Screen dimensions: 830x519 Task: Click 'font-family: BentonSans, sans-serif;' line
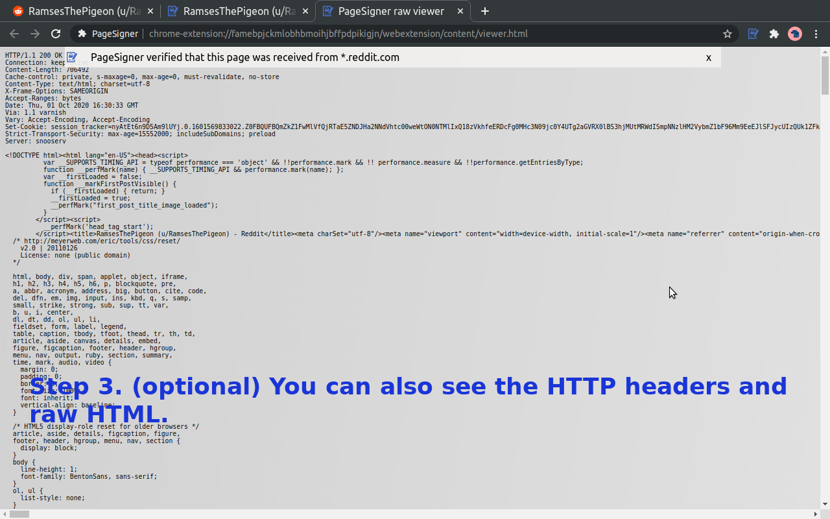pos(89,476)
